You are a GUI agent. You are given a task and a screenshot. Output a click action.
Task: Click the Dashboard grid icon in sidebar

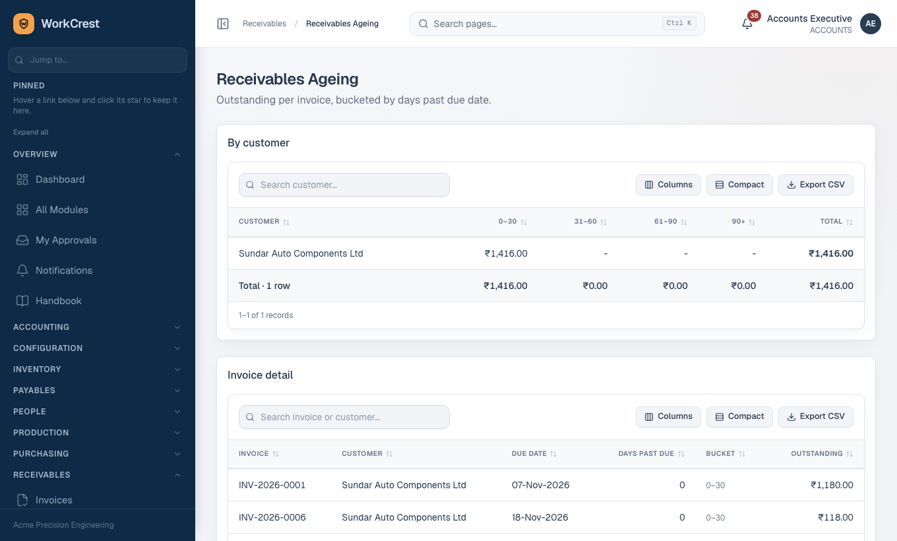[22, 179]
